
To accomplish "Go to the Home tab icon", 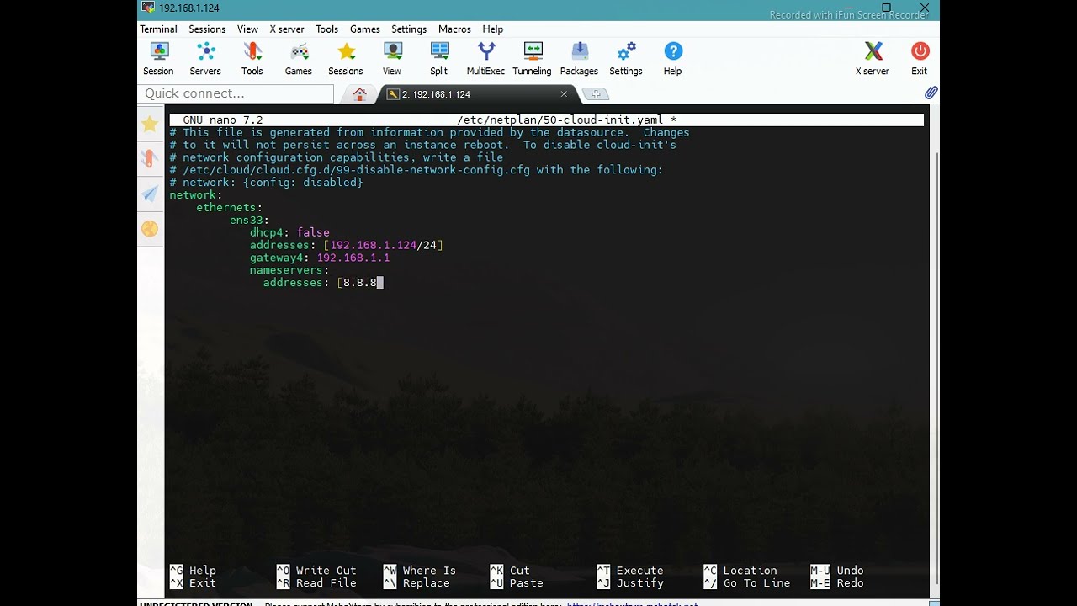I will (x=359, y=94).
